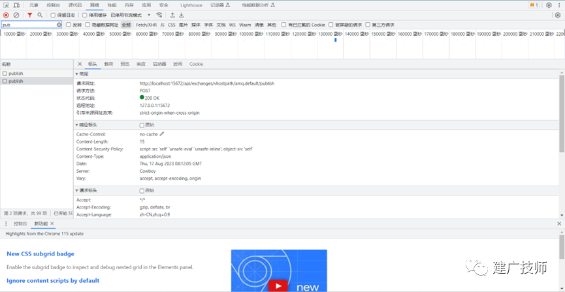
Task: Open drawer more-tools three-dot menu
Action: [6, 224]
